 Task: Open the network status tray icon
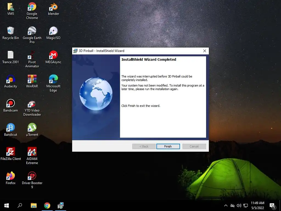[x=246, y=206]
